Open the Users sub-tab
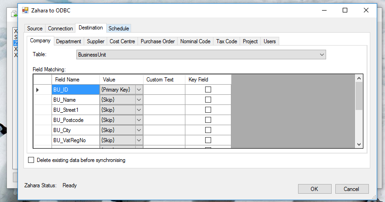Image resolution: width=385 pixels, height=202 pixels. click(x=270, y=41)
